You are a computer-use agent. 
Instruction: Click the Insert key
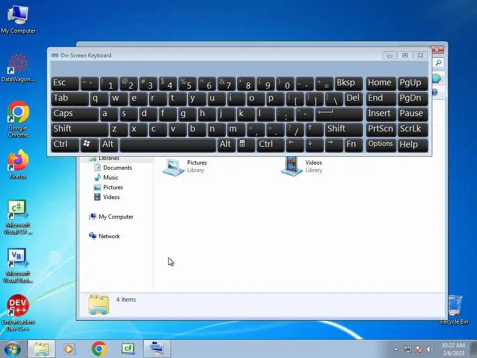click(381, 115)
